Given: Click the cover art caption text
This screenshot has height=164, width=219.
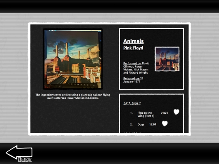Looking at the screenshot, I should coord(73,96).
